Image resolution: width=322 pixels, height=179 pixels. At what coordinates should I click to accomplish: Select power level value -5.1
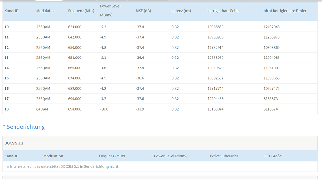[x=103, y=58]
